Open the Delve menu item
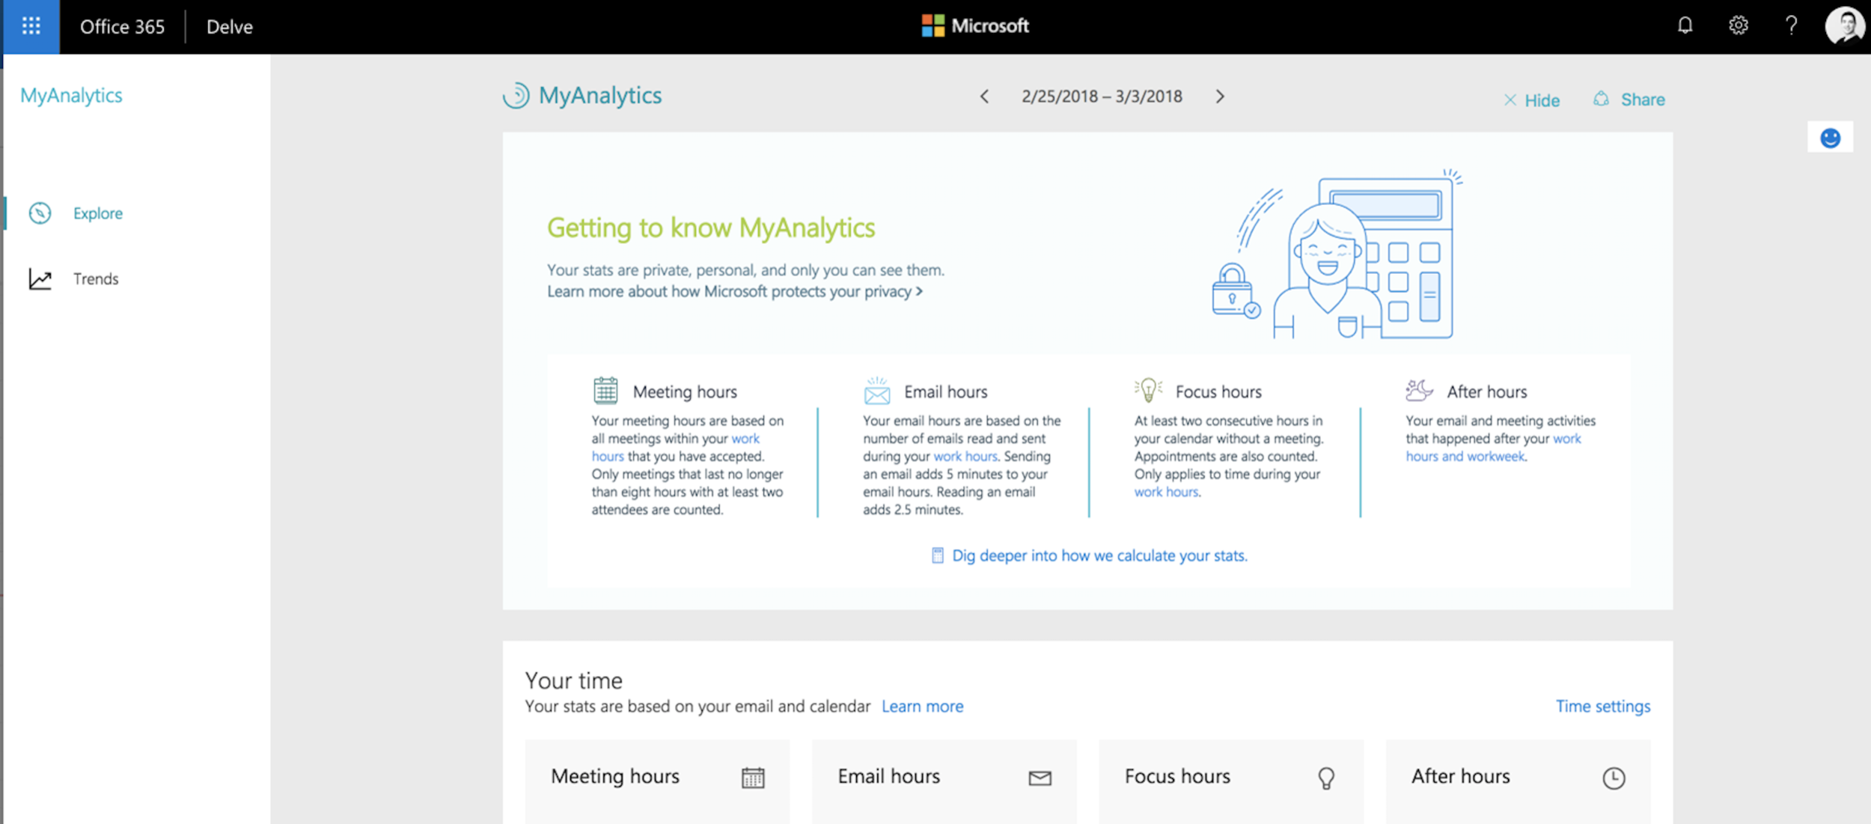 (x=228, y=26)
